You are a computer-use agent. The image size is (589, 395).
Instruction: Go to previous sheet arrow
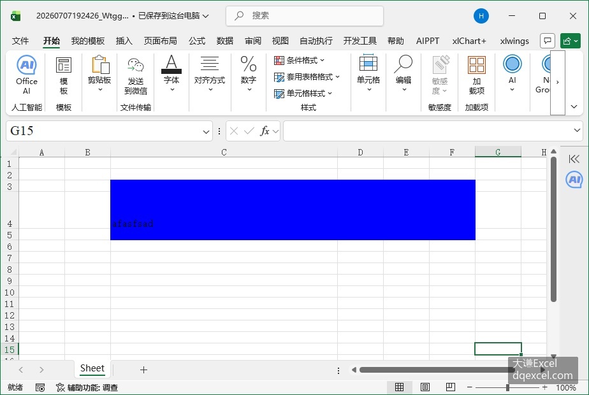[x=21, y=370]
